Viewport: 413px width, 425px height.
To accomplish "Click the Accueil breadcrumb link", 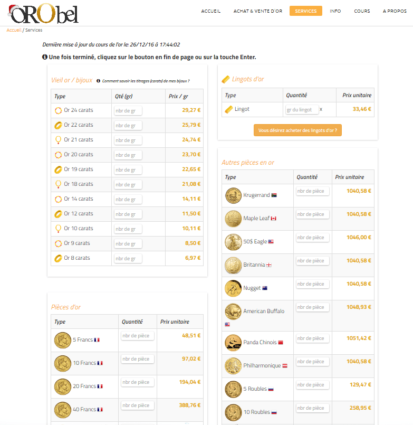I will (x=14, y=30).
